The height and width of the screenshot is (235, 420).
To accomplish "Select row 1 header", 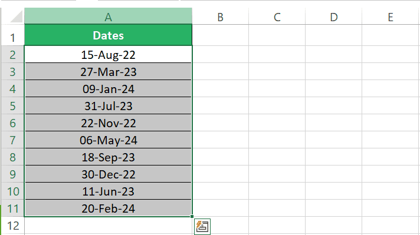I will coord(12,35).
